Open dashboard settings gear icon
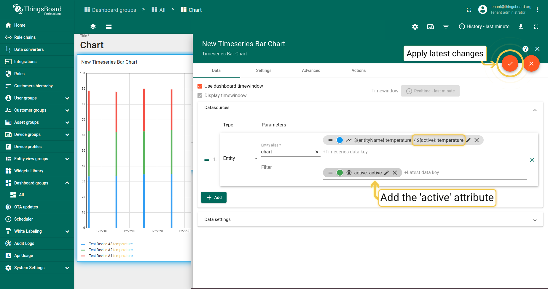 click(x=415, y=27)
